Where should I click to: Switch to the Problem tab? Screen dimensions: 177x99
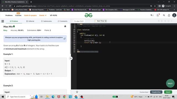tap(14, 21)
